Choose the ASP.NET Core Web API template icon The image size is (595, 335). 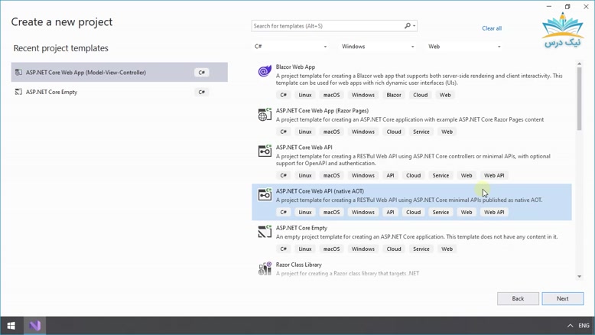[x=265, y=151]
